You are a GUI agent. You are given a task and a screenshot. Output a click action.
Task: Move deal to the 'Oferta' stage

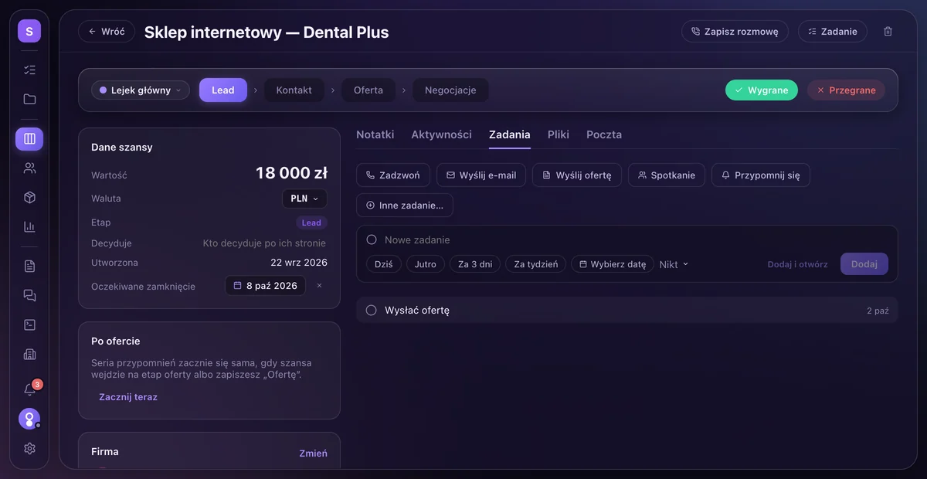[368, 90]
